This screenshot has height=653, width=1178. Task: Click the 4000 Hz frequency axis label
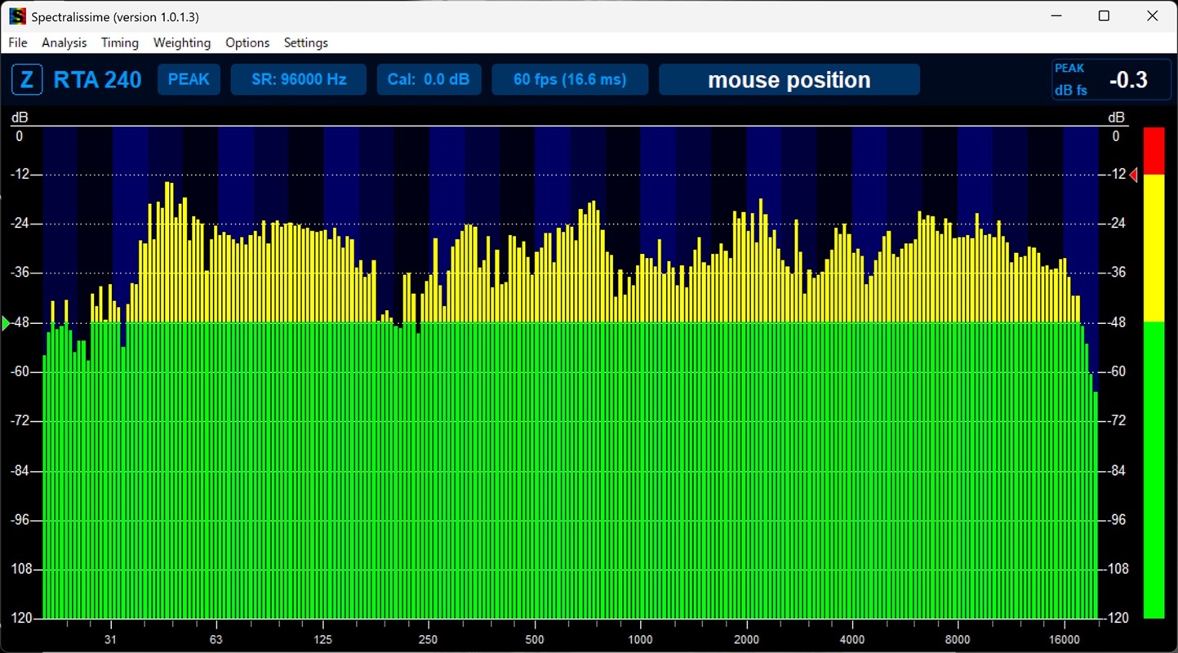point(851,639)
